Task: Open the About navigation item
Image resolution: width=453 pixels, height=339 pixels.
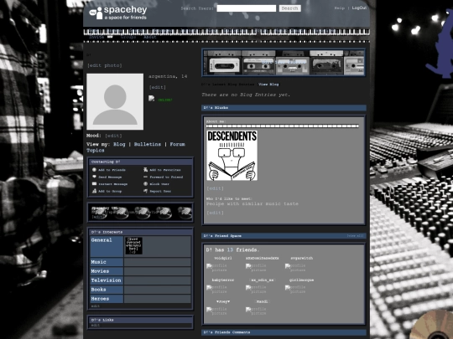Action: [x=150, y=37]
